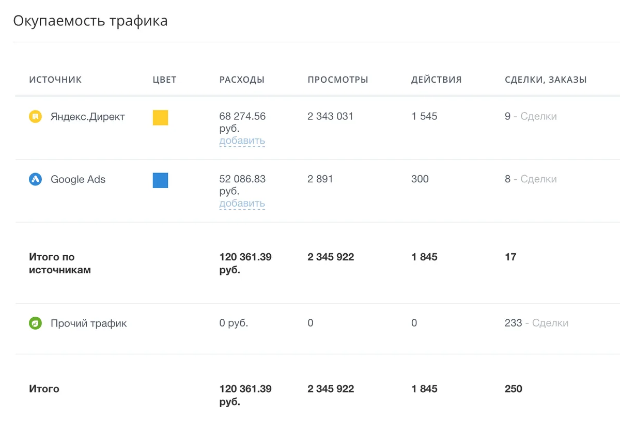Click the Расходы column header
620x434 pixels.
tap(242, 80)
